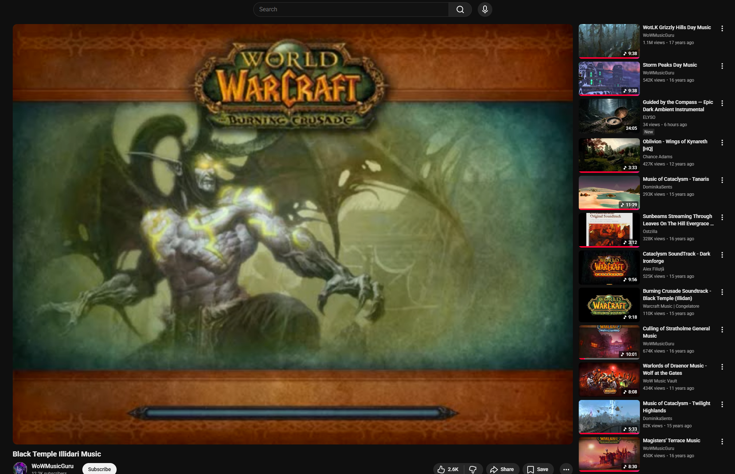Click the search magnifier icon button
Viewport: 735px width, 474px height.
tap(460, 9)
